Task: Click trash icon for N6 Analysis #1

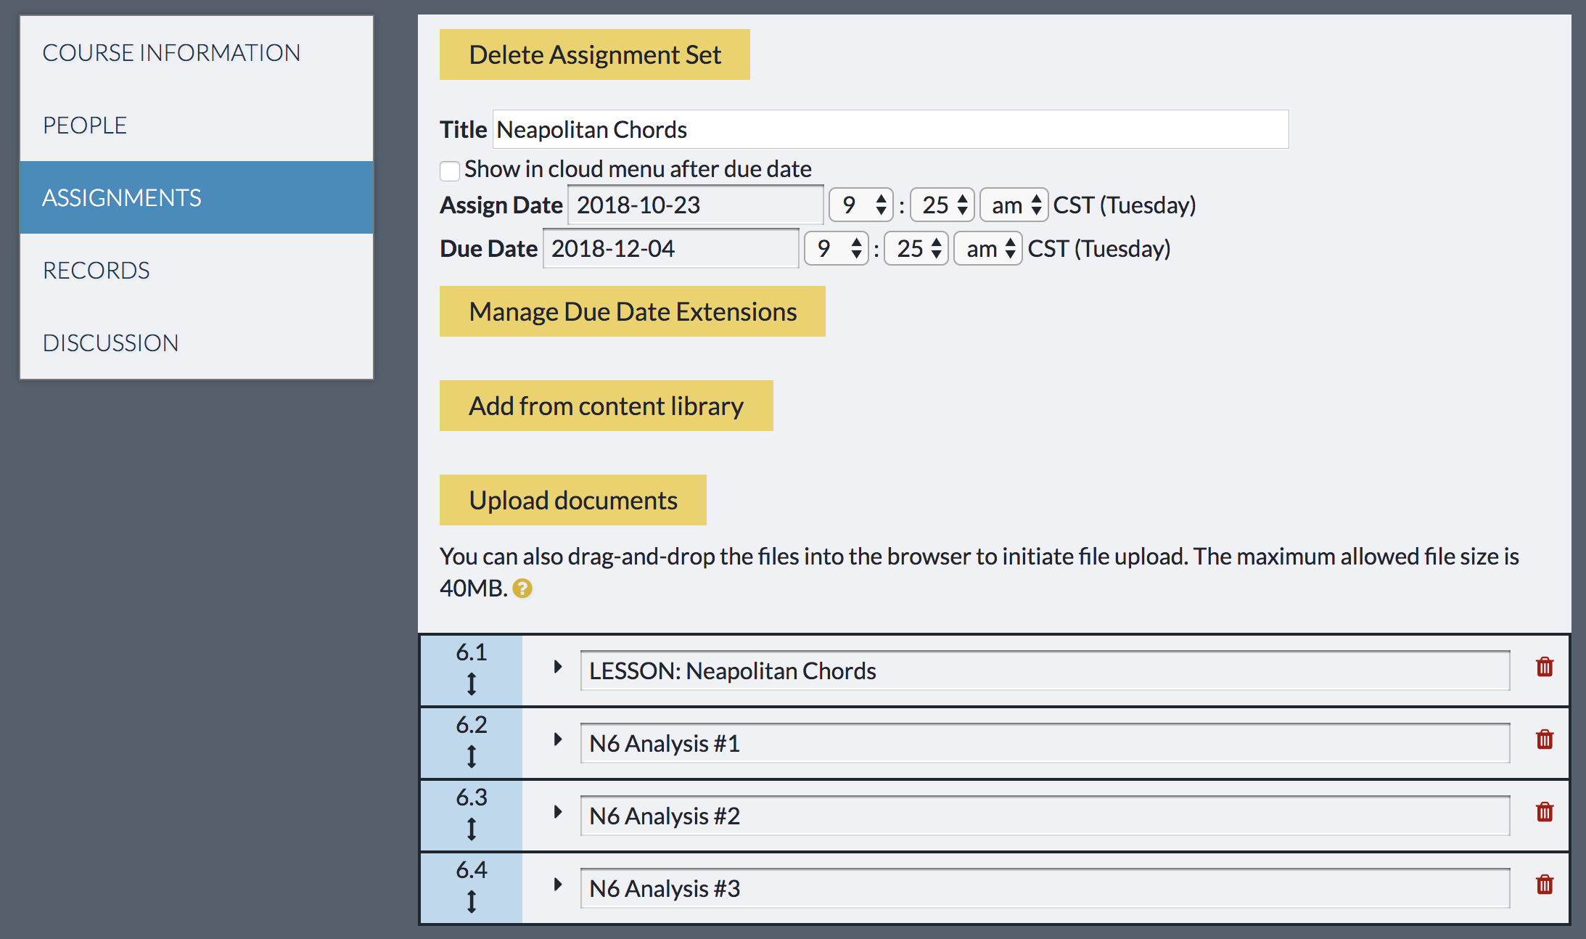Action: (x=1544, y=739)
